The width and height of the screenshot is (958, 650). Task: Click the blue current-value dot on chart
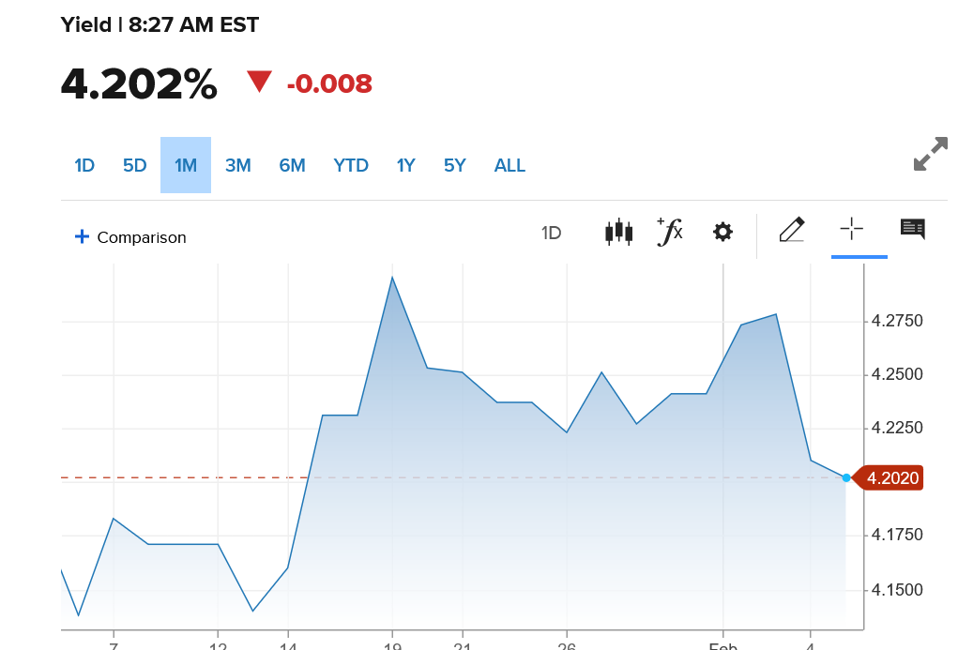pyautogui.click(x=846, y=478)
